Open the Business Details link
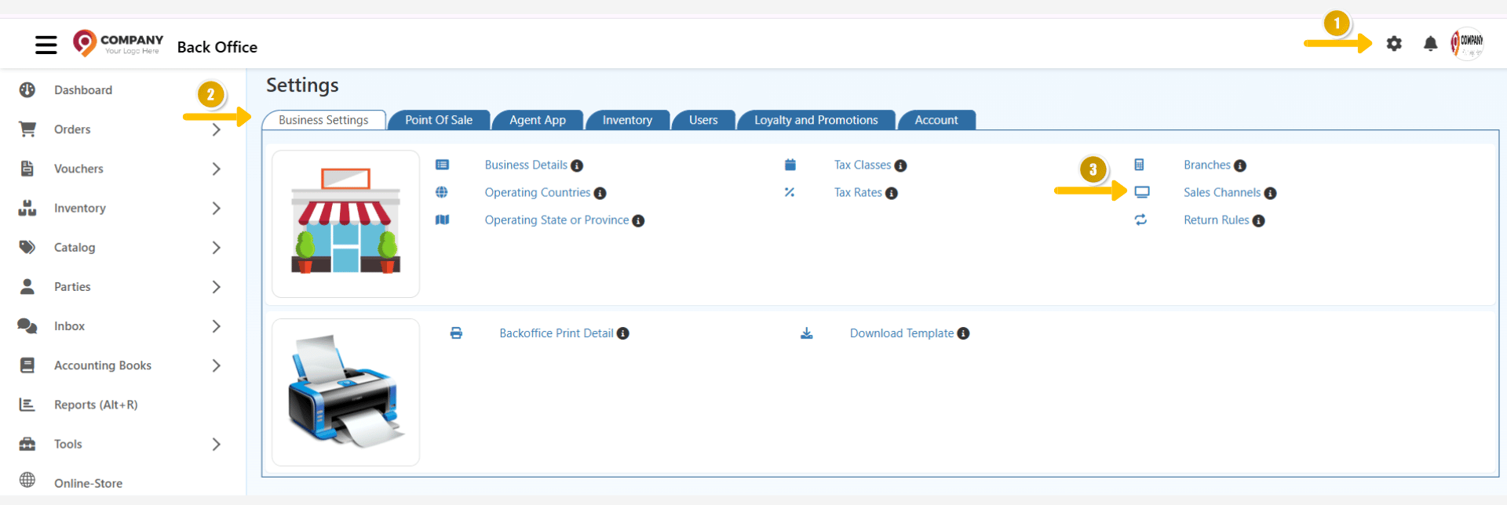 coord(526,165)
